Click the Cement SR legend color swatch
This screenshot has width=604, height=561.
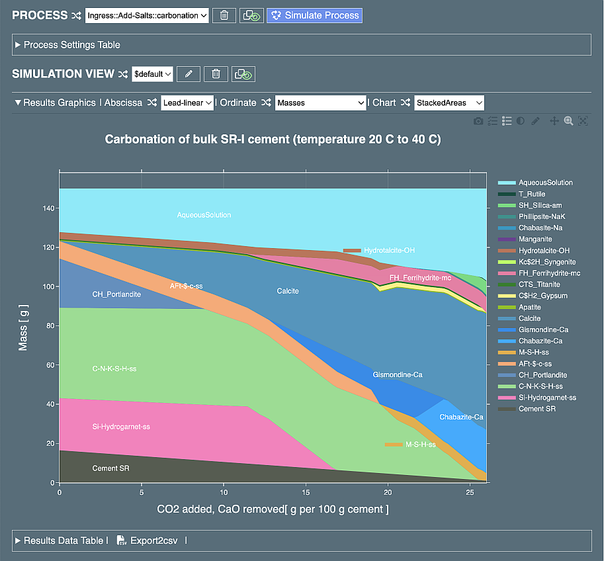pos(506,409)
